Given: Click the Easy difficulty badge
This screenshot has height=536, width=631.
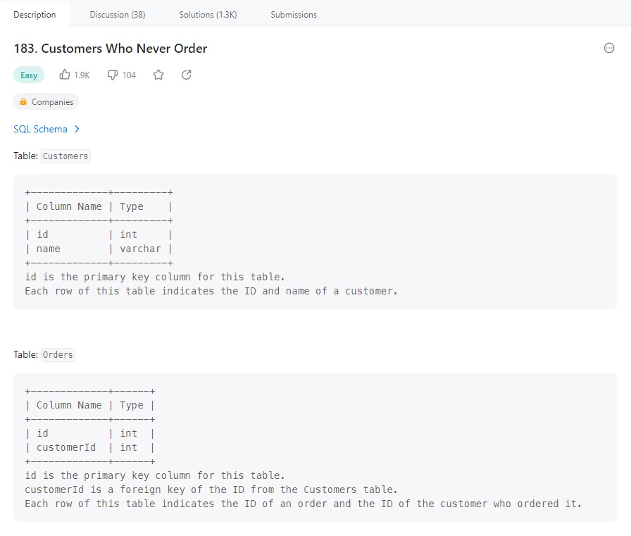Looking at the screenshot, I should 29,75.
